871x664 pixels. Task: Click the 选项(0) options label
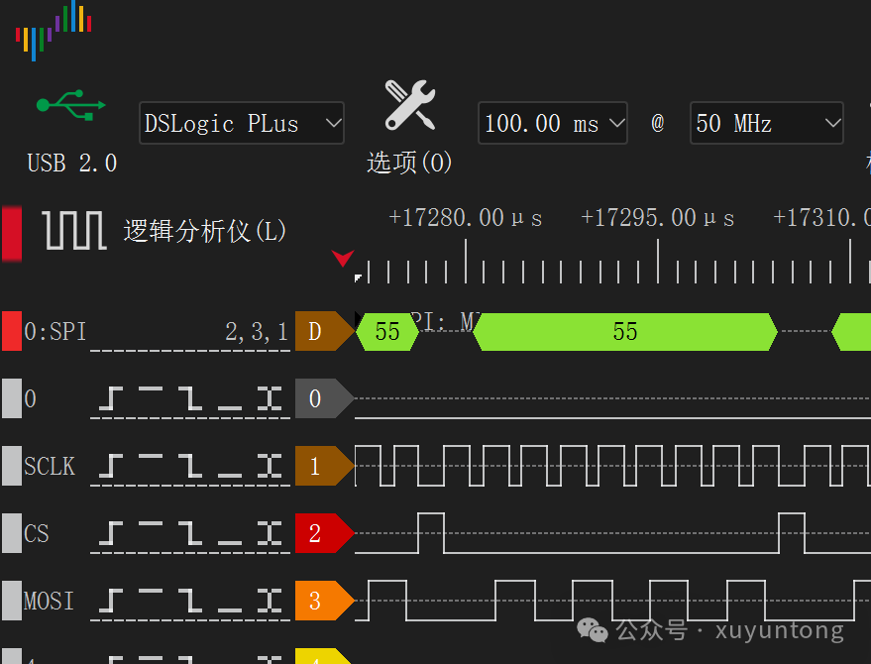coord(409,163)
